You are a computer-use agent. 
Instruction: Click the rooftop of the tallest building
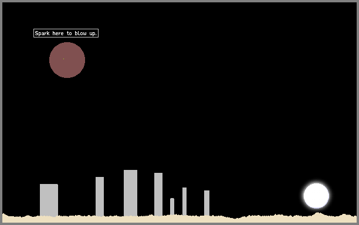point(130,171)
